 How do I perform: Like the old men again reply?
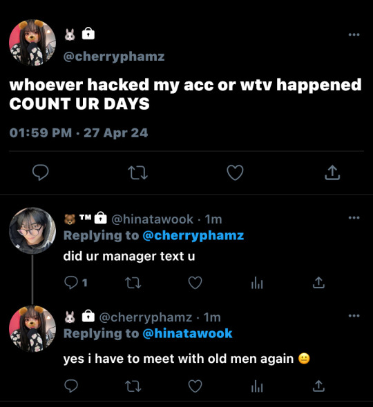195,386
